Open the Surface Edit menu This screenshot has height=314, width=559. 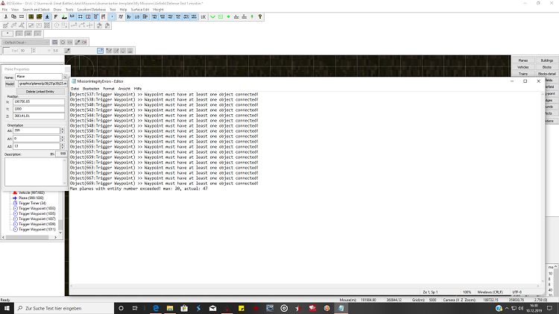[140, 10]
